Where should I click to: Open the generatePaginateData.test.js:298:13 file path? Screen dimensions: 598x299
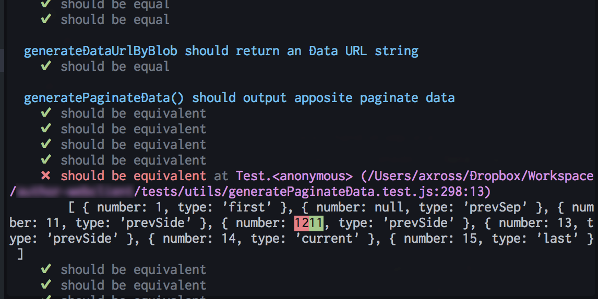313,192
